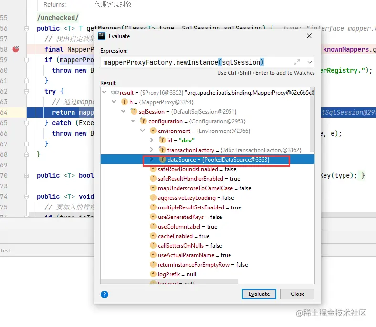Click the result tree horizontal scrollbar
The width and height of the screenshot is (376, 327).
point(169,282)
